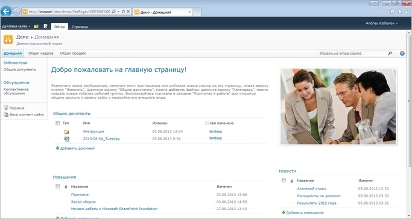Open a new blank browser tab
The width and height of the screenshot is (412, 219).
tap(197, 12)
